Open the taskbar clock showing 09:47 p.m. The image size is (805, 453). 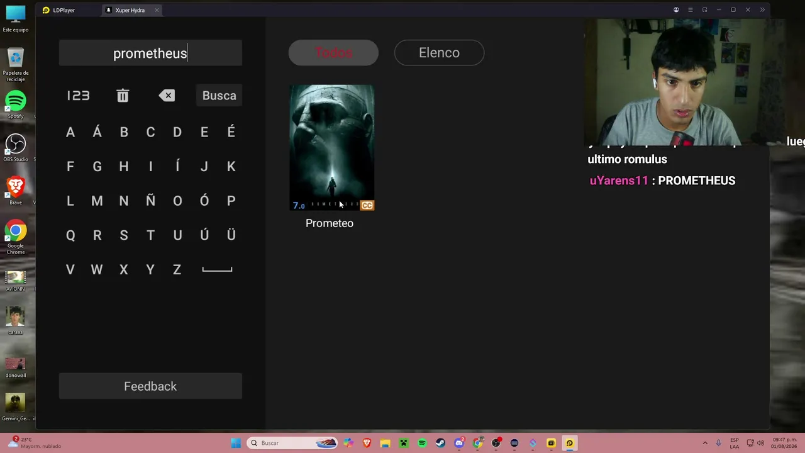point(786,443)
